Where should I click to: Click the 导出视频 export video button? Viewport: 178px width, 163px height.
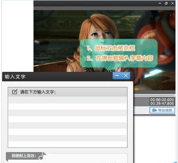(x=162, y=110)
